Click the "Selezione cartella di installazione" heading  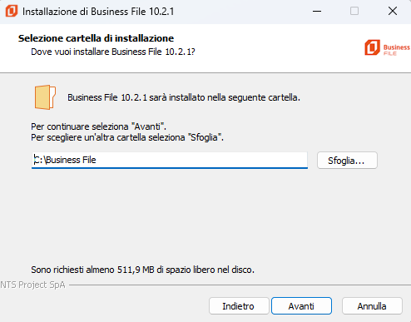tap(96, 38)
